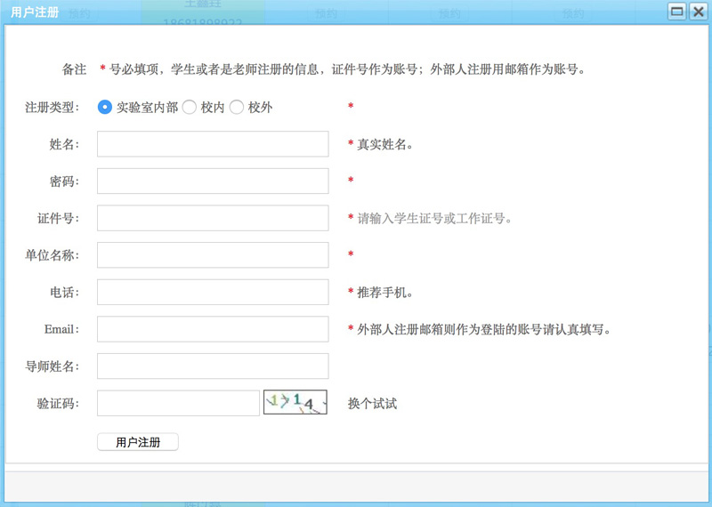This screenshot has height=507, width=712.
Task: Click the 证件号 input field
Action: pos(213,218)
